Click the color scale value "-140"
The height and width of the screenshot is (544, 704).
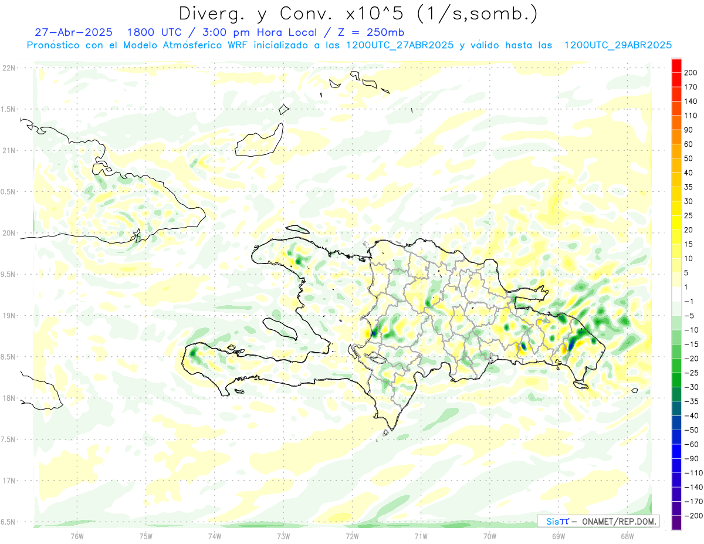tap(693, 487)
